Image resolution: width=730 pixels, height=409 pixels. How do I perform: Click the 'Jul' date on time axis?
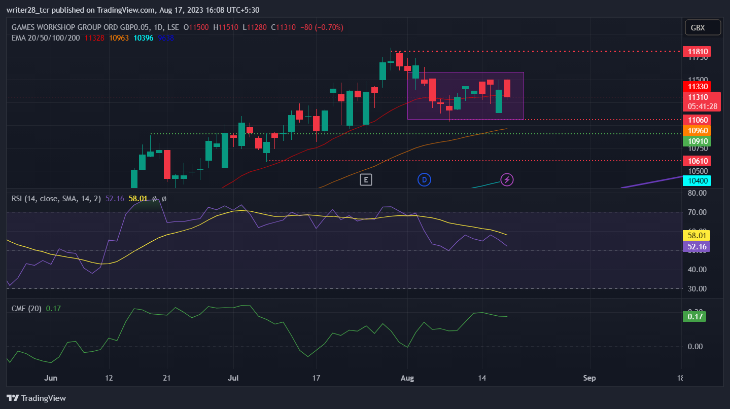click(233, 378)
